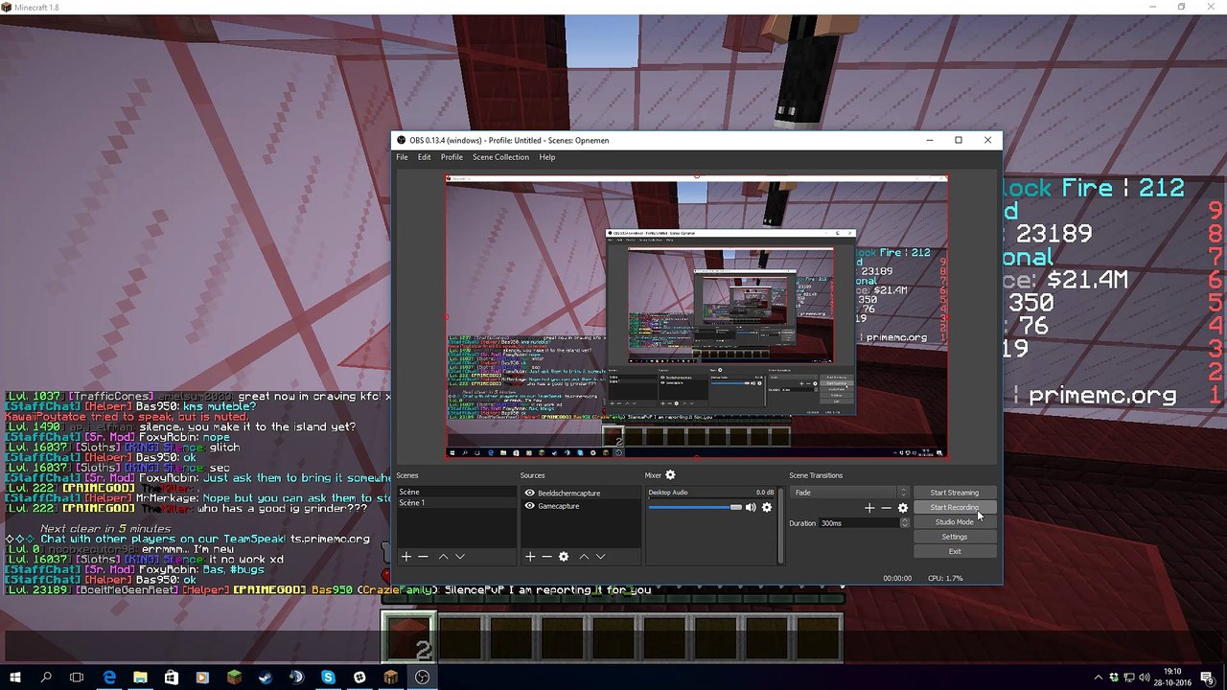Click the OBS preview canvas

click(x=697, y=317)
